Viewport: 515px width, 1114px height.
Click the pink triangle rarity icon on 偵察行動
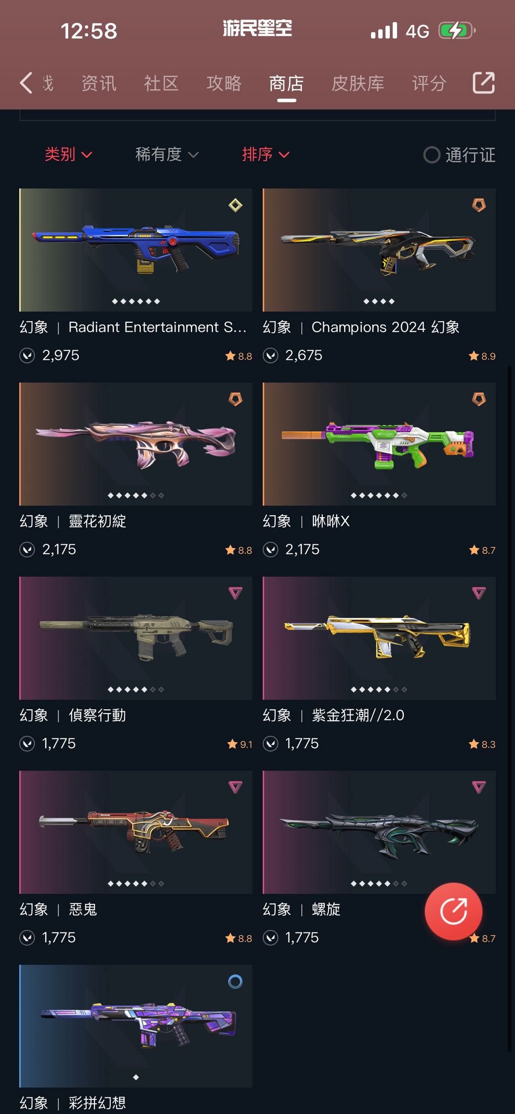tap(235, 593)
